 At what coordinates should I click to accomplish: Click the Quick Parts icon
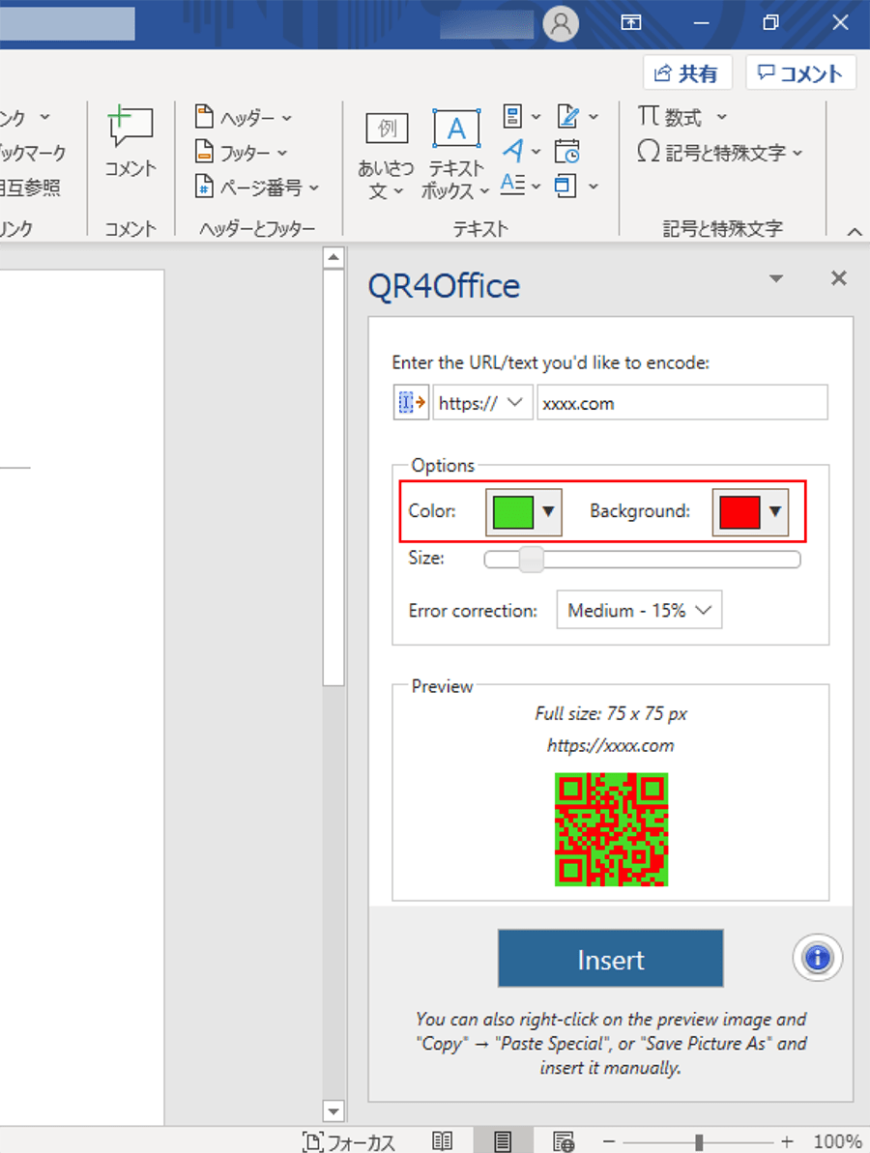click(x=521, y=116)
